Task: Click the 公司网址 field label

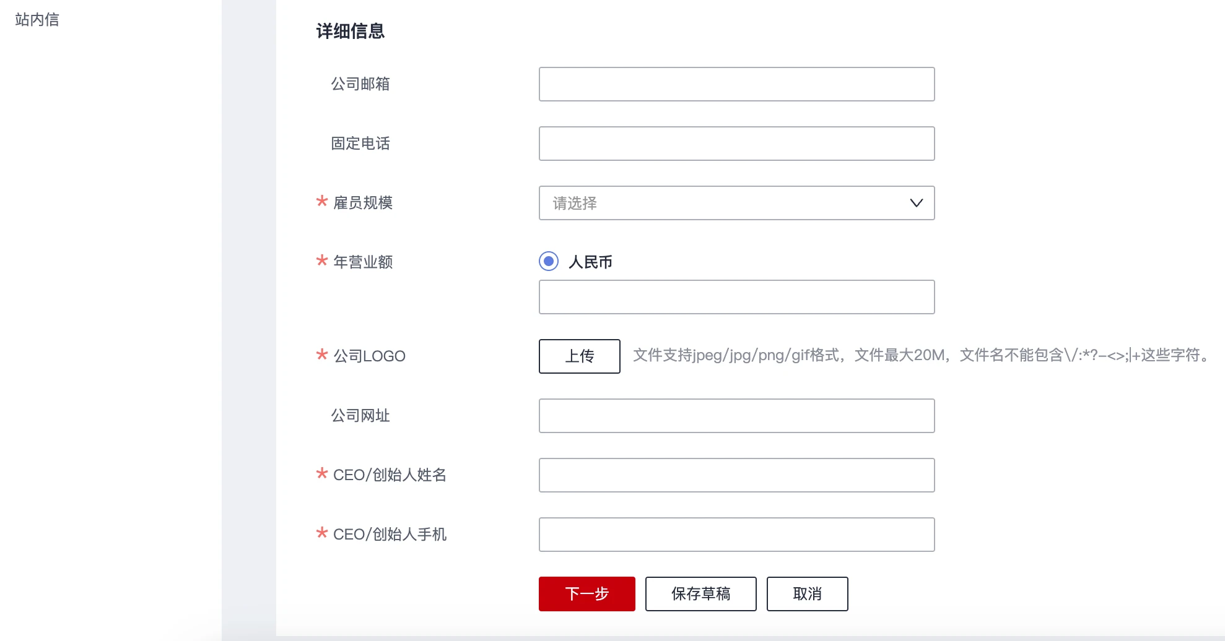Action: (x=360, y=416)
